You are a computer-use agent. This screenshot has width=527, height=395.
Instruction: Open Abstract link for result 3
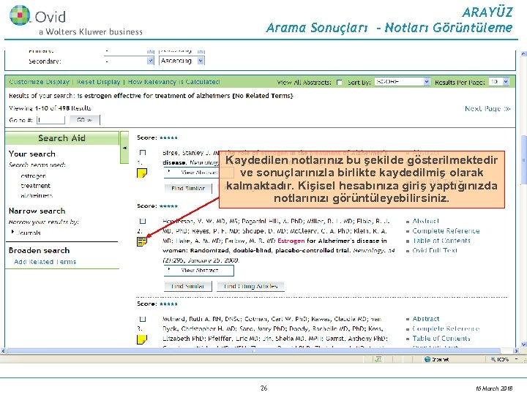pos(426,319)
